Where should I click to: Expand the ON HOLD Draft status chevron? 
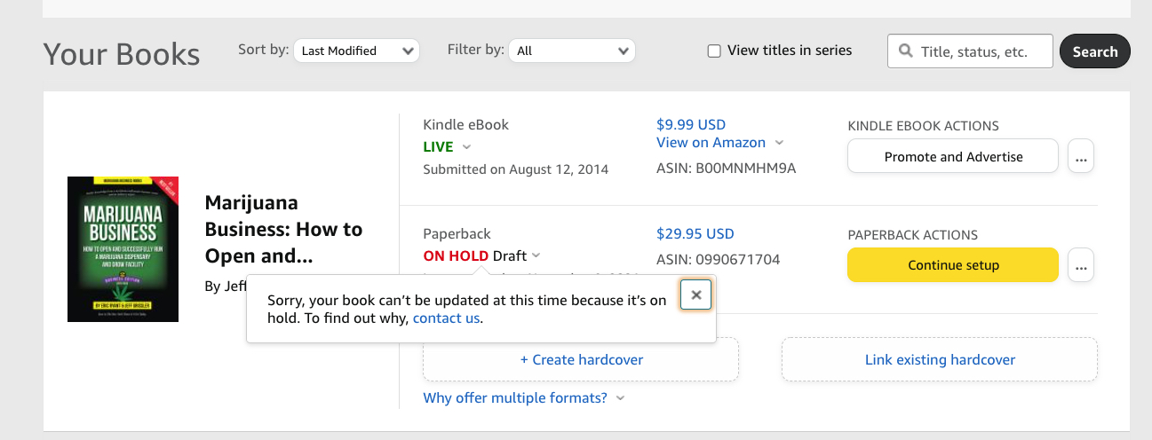(x=536, y=256)
